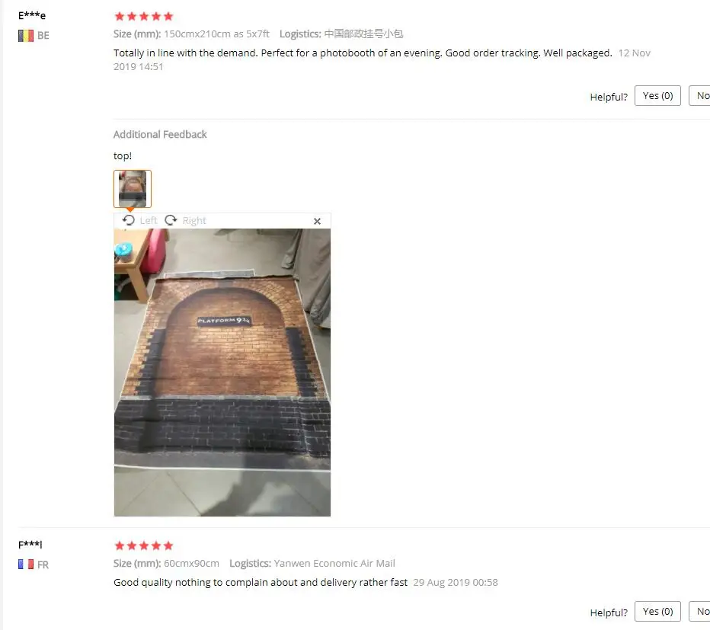Click the Belgium flag icon
The image size is (710, 630).
[x=26, y=35]
